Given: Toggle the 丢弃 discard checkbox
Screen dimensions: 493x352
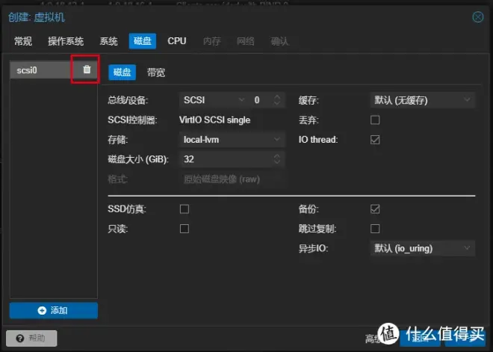Looking at the screenshot, I should (x=375, y=120).
